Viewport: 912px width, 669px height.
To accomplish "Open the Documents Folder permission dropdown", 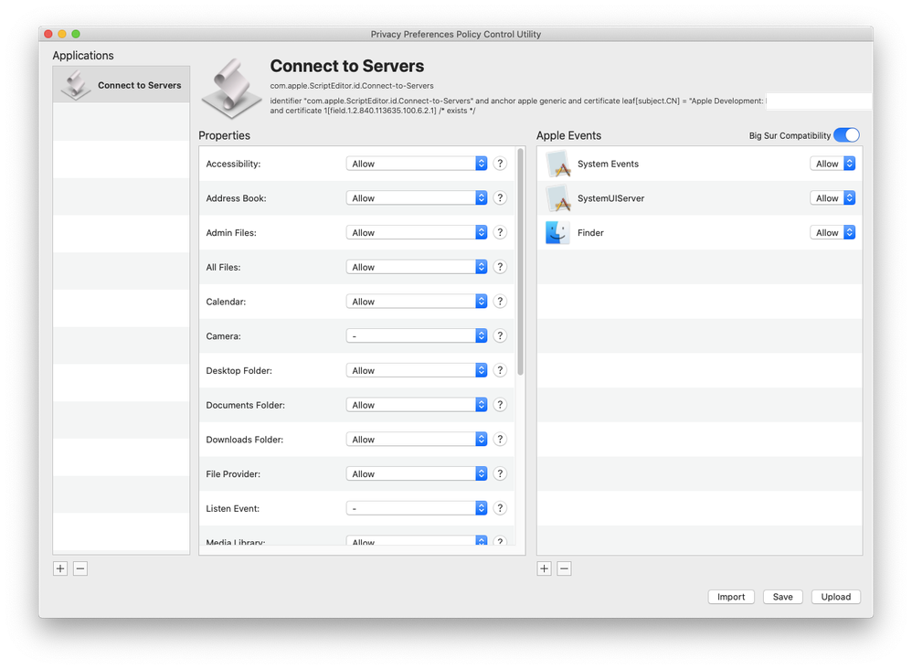I will coord(417,405).
